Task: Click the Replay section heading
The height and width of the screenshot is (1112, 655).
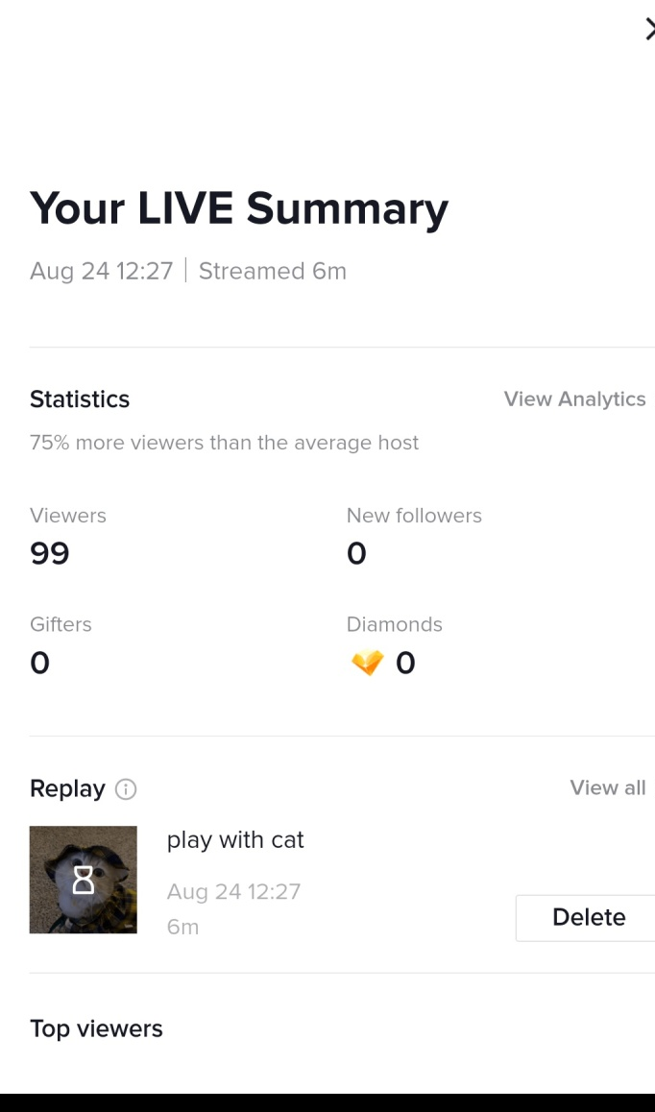Action: (x=67, y=788)
